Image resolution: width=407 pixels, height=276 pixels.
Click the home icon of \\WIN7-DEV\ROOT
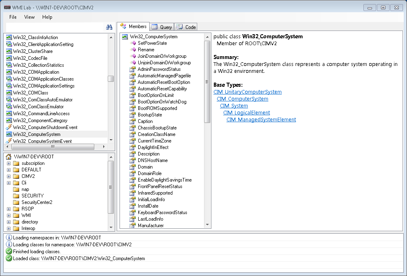point(9,157)
